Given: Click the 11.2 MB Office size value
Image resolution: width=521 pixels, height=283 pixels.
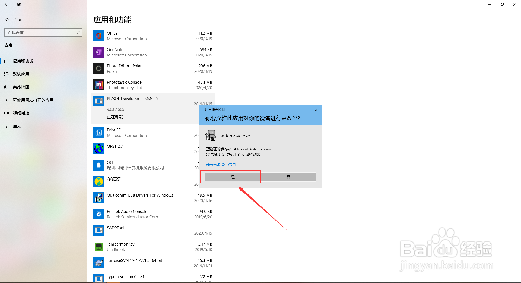Looking at the screenshot, I should [x=205, y=33].
